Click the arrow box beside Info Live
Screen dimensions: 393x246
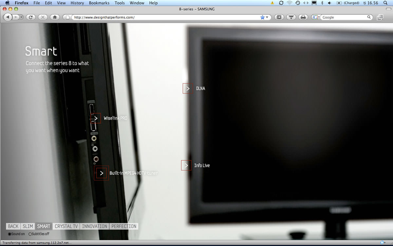[x=186, y=165]
